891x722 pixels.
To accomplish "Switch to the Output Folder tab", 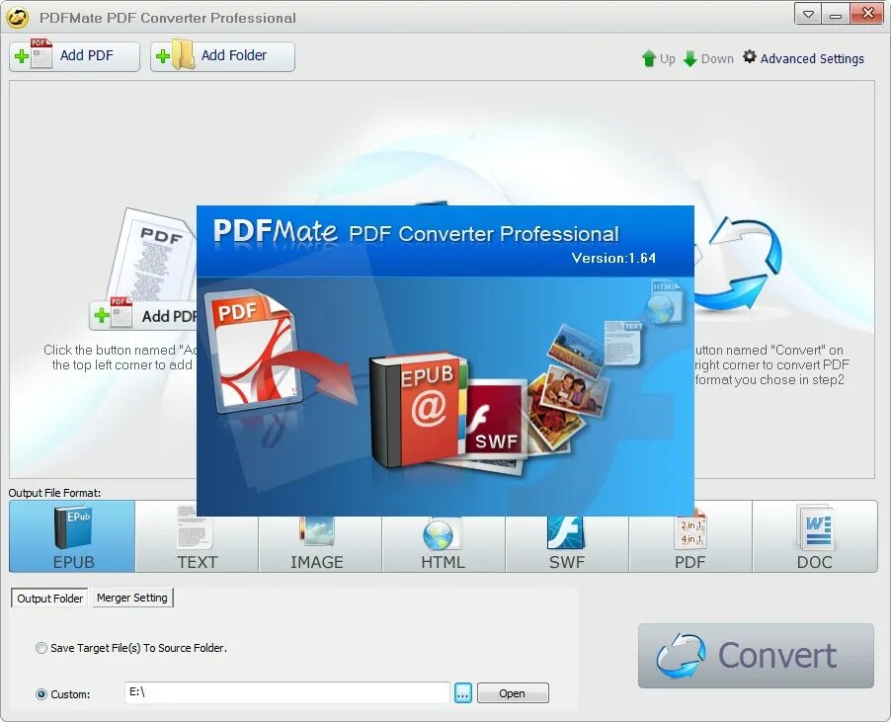I will pos(49,599).
